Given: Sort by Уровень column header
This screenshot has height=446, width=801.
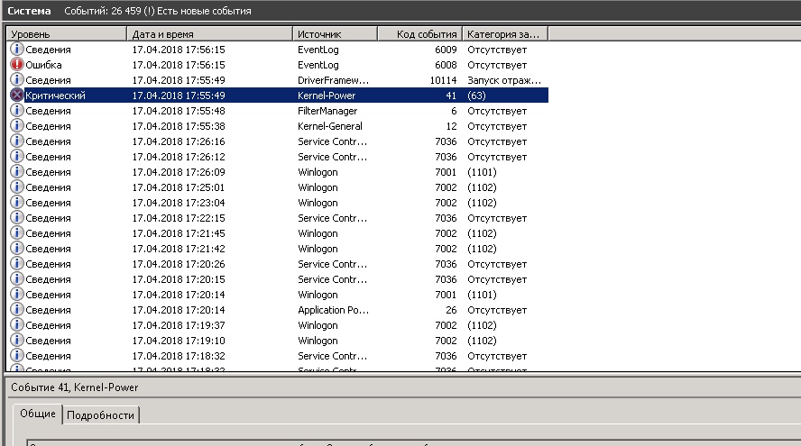Looking at the screenshot, I should (67, 34).
